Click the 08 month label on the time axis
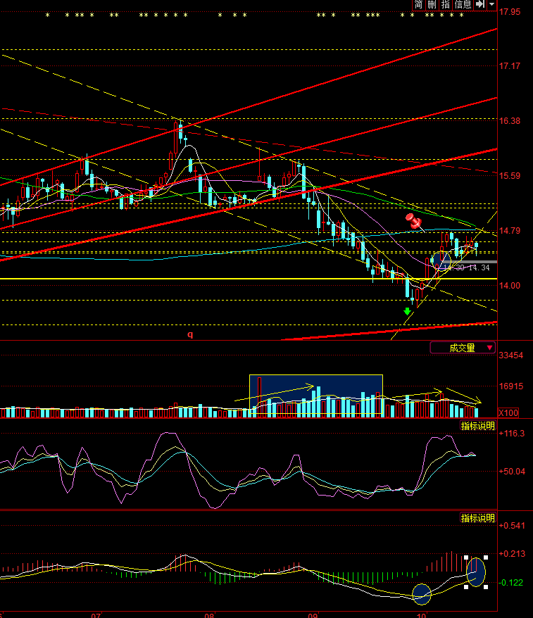533x618 pixels. [x=209, y=615]
